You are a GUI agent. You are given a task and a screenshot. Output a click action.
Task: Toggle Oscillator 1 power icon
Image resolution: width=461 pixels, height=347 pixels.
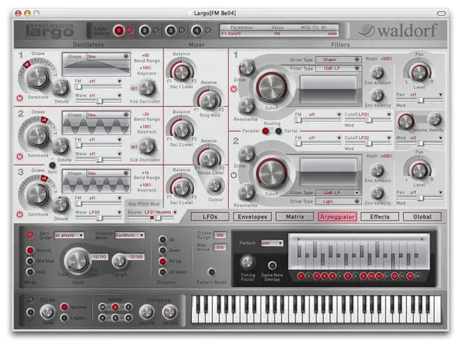tap(19, 97)
